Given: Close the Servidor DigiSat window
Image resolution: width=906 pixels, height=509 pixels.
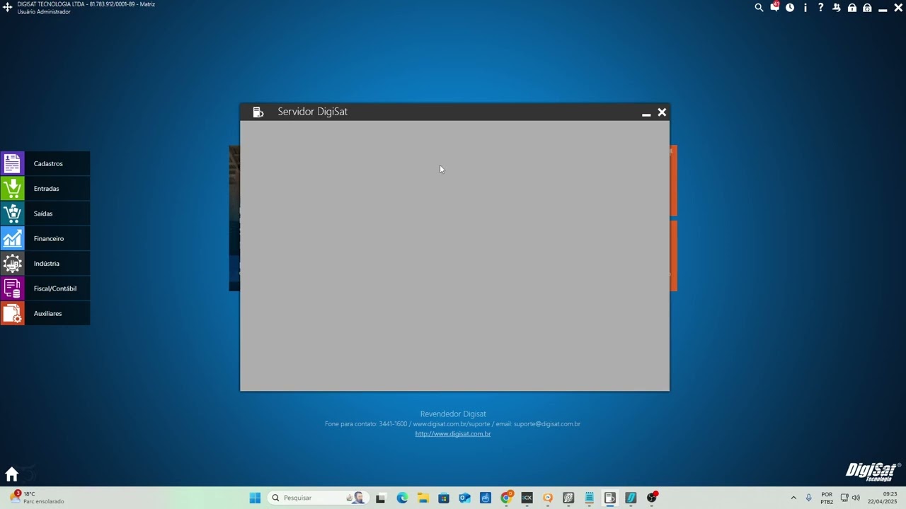Looking at the screenshot, I should pyautogui.click(x=662, y=112).
